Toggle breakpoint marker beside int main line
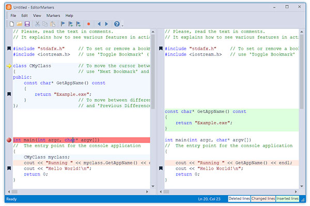 [x=9, y=140]
